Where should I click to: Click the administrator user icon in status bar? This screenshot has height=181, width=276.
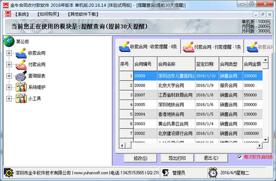pyautogui.click(x=165, y=173)
